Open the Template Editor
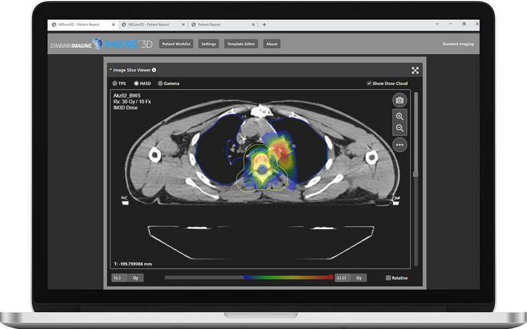Screen dimensions: 527x329 point(240,44)
